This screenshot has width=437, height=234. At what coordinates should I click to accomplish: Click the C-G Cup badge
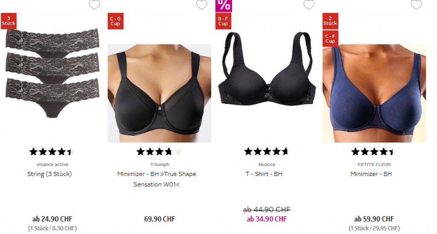click(x=115, y=21)
